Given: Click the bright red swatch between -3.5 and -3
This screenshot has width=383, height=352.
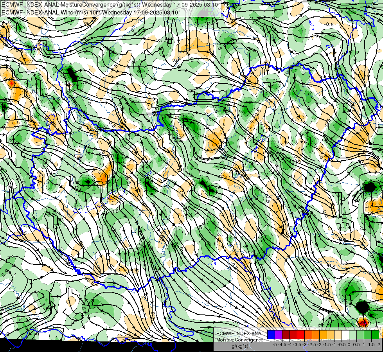Looking at the screenshot, I should coord(301,334).
